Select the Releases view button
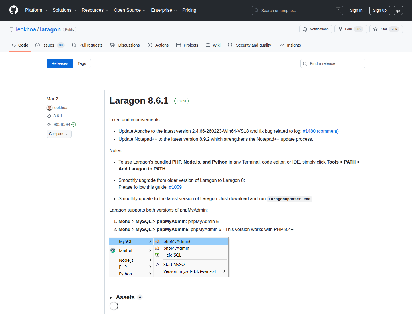Screen dimensions: 412x314 60,63
